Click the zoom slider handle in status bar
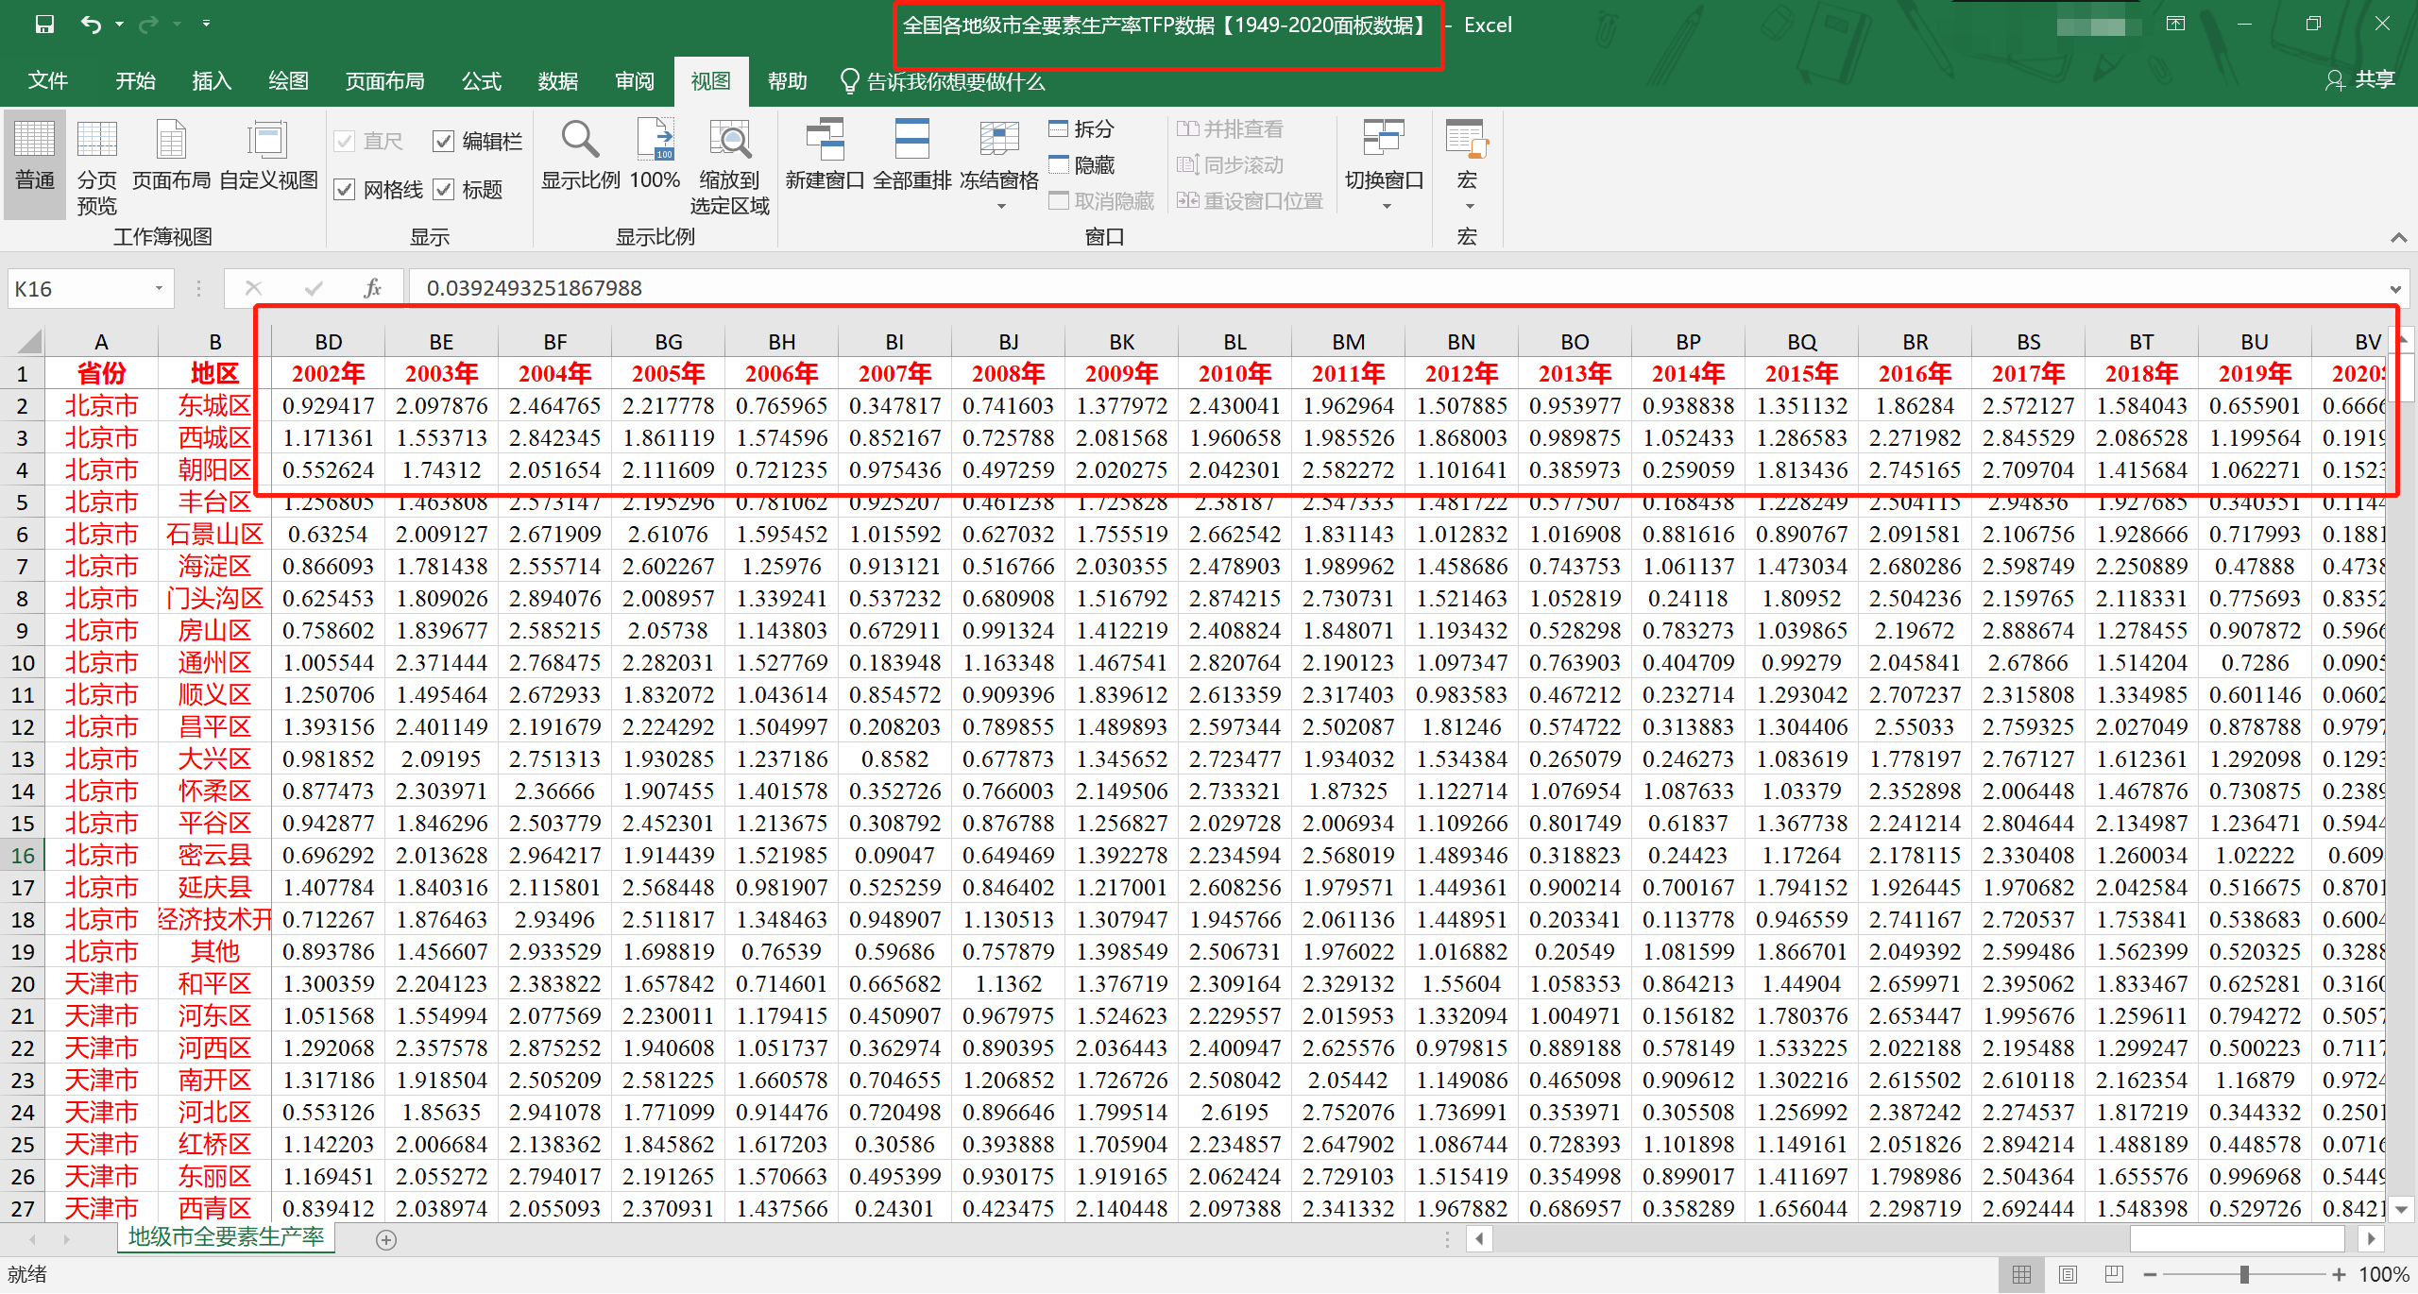 2243,1275
